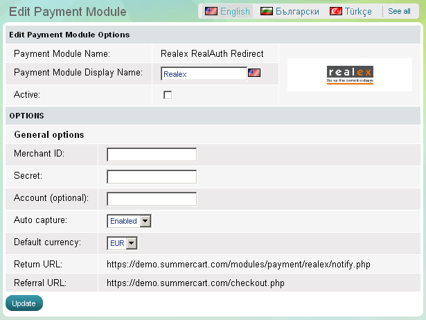Switch to the Български language tab
The image size is (426, 320).
[297, 11]
